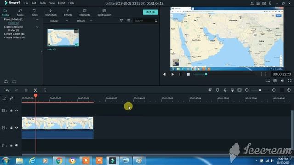Select Sample Video (20)
Image resolution: width=294 pixels, height=165 pixels.
coord(14,38)
